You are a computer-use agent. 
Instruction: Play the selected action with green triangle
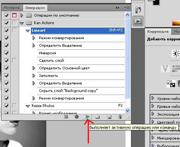coord(87,117)
